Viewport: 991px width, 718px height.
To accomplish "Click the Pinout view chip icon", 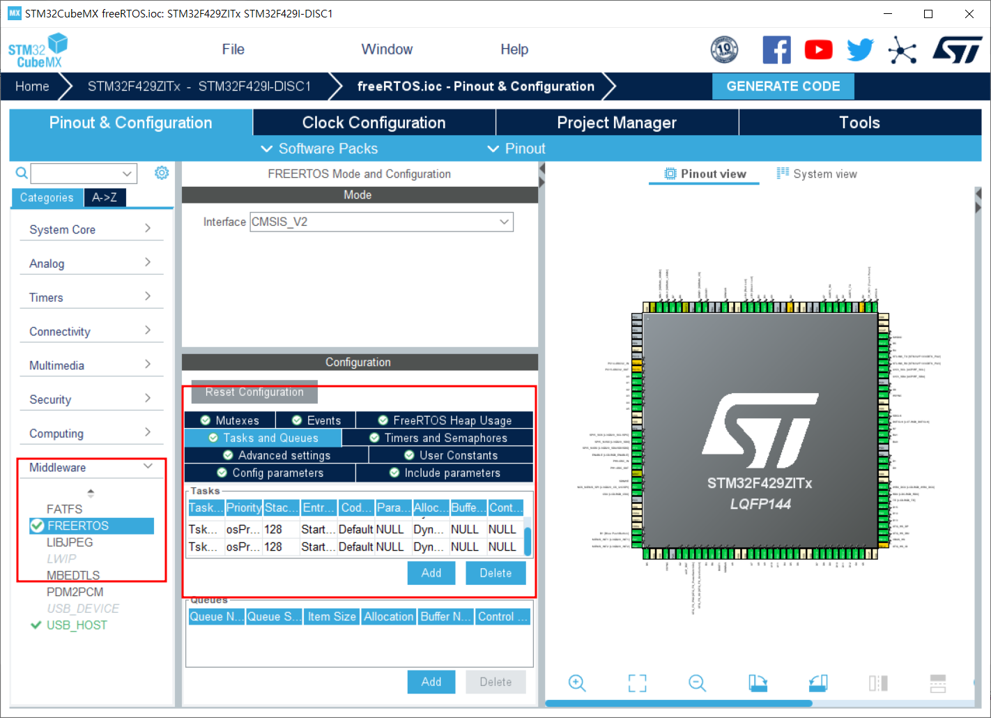I will point(670,174).
